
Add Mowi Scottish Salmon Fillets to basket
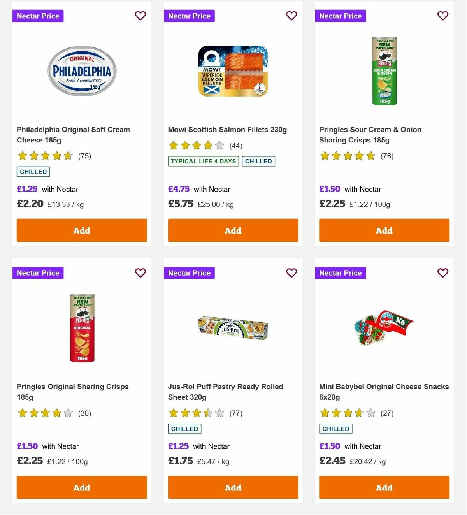pos(233,230)
